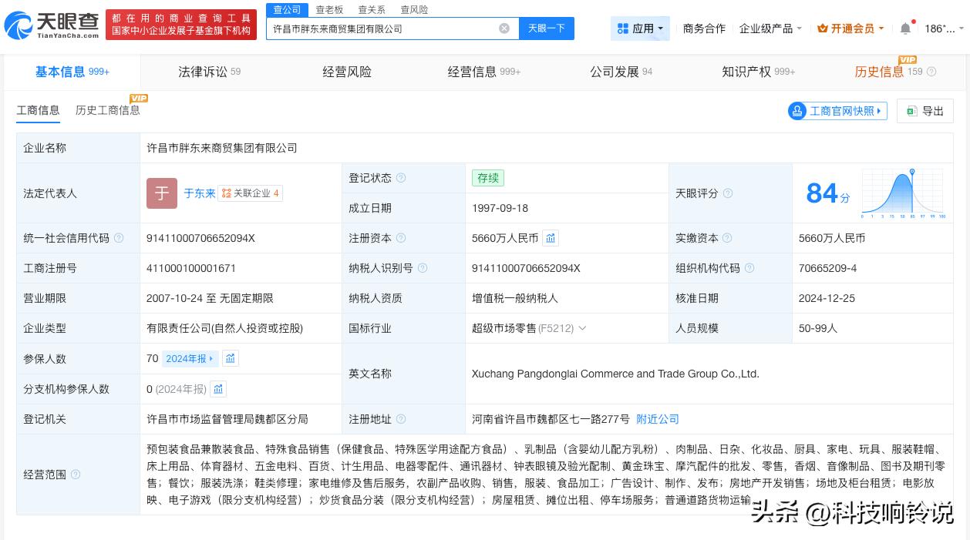Open chart icon beside 参保人数 2024年报
Screen dimensions: 970x540
click(x=231, y=358)
